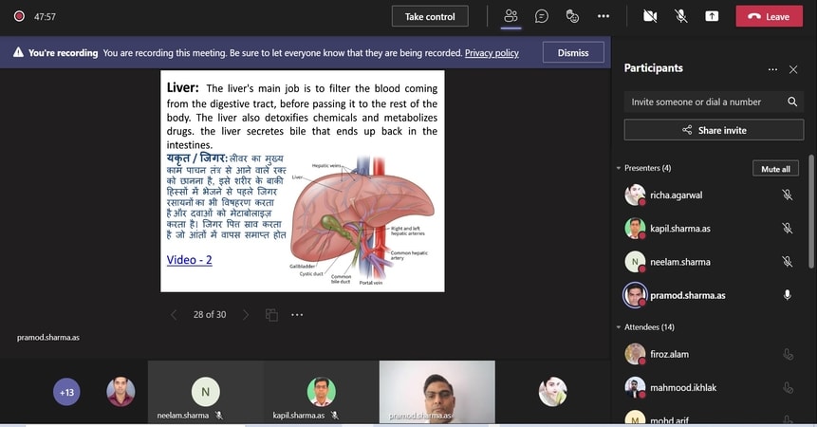The width and height of the screenshot is (817, 427).
Task: Click the Mute all button
Action: [775, 169]
